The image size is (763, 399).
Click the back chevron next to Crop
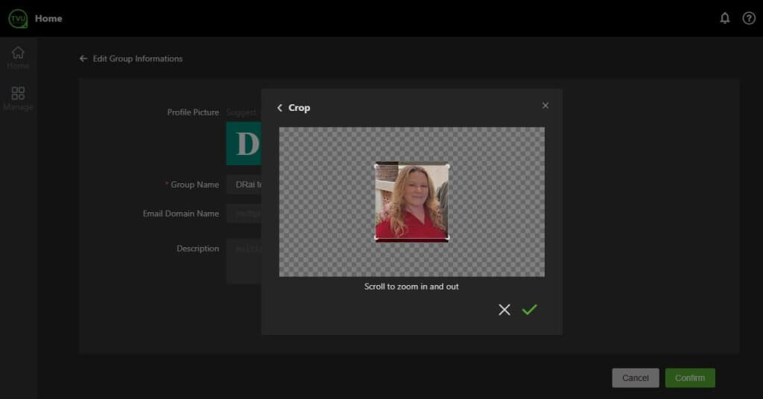click(280, 108)
